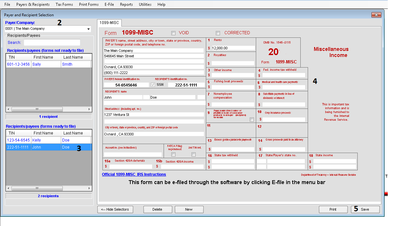Image resolution: width=398 pixels, height=226 pixels.
Task: Check box 9 direct sales checkbox
Action: [252, 119]
